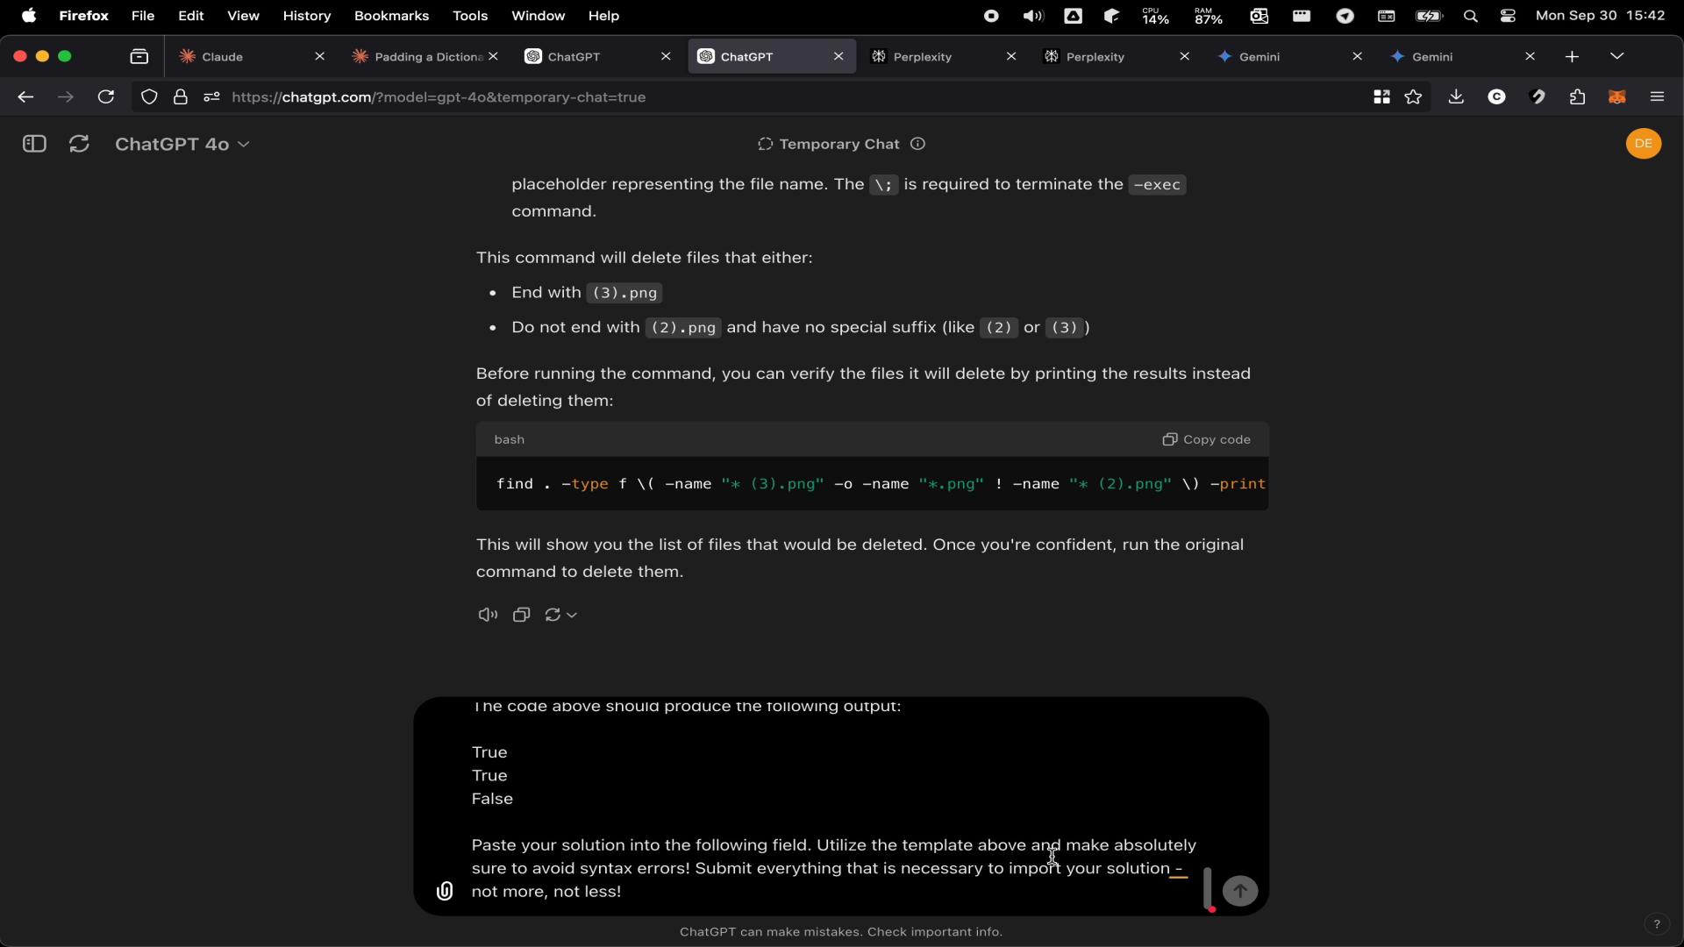Show site security info via padlock icon
The width and height of the screenshot is (1684, 947).
click(181, 97)
